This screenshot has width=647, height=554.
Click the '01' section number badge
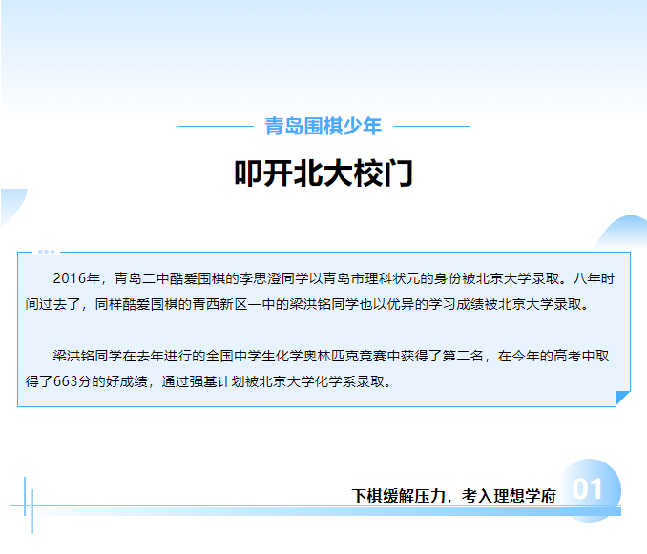click(x=588, y=489)
